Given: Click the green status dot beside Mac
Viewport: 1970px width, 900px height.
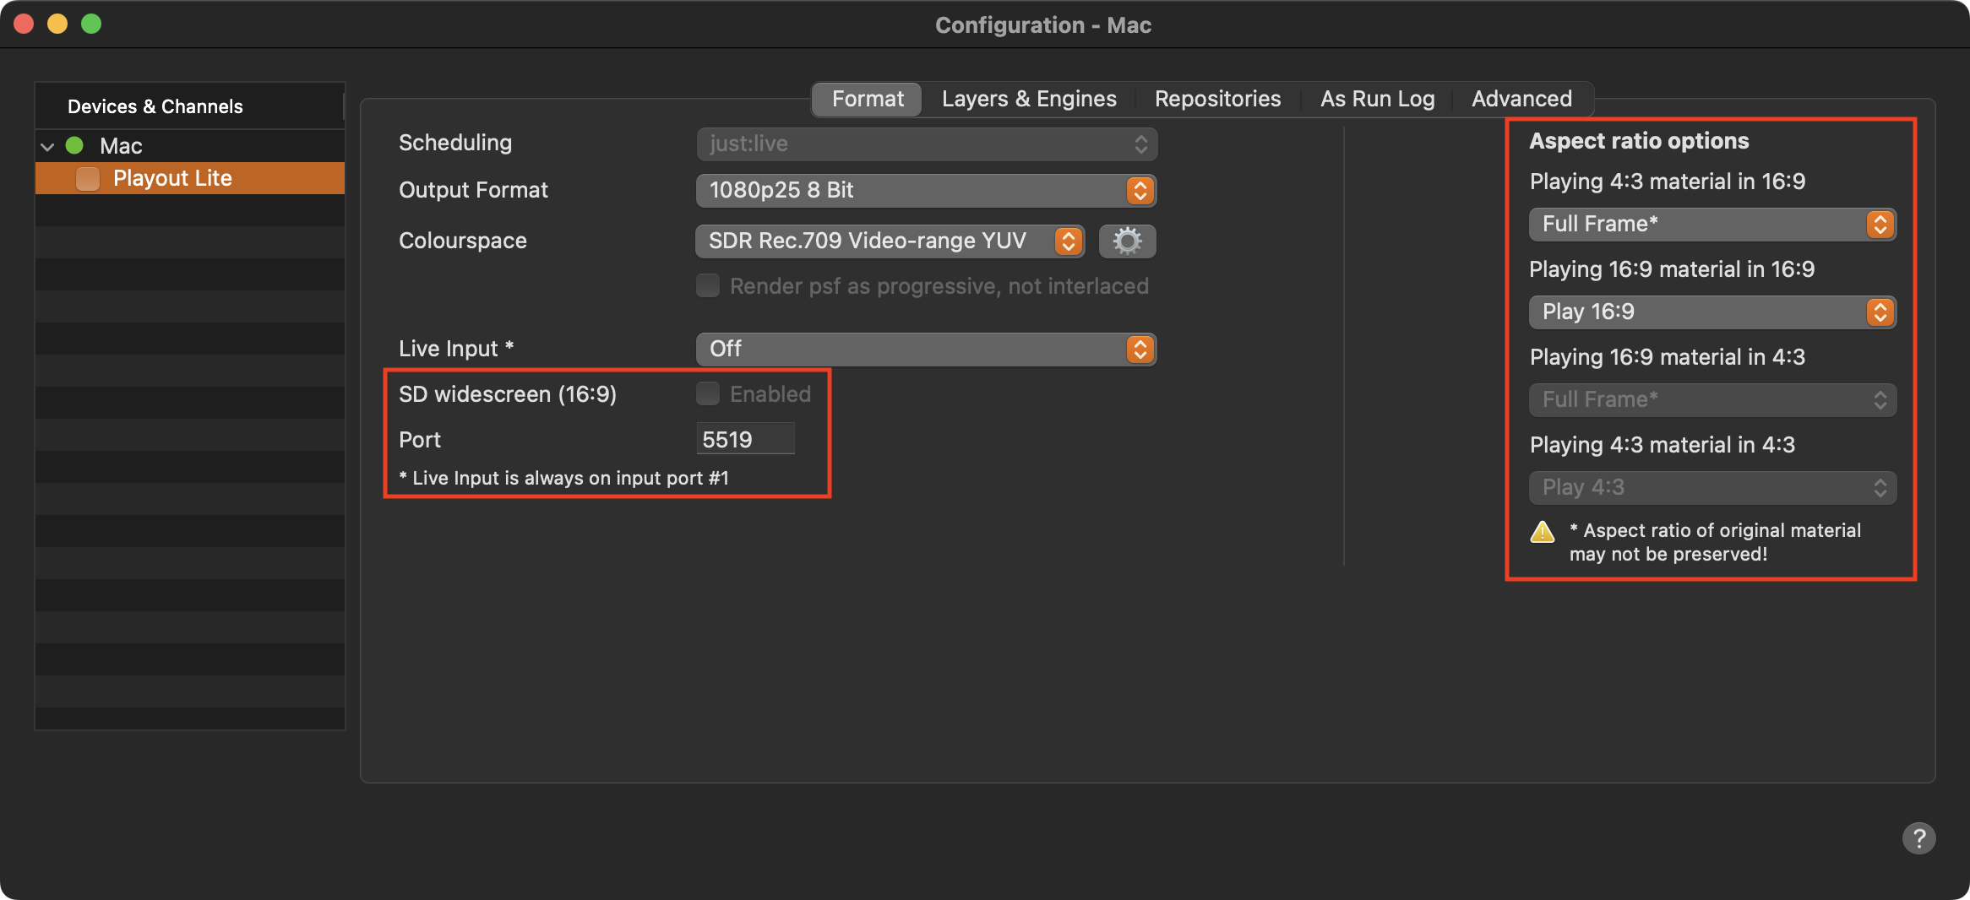Looking at the screenshot, I should 74,145.
